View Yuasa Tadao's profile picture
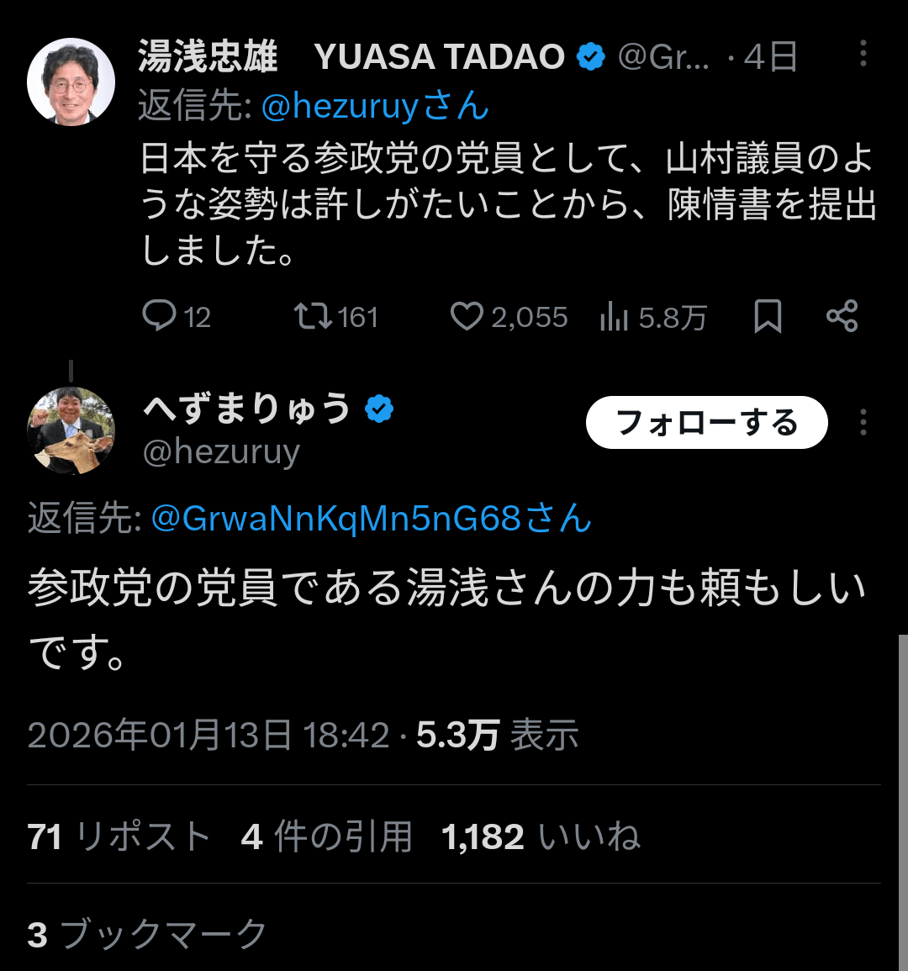Screen dimensions: 908x971 point(71,82)
